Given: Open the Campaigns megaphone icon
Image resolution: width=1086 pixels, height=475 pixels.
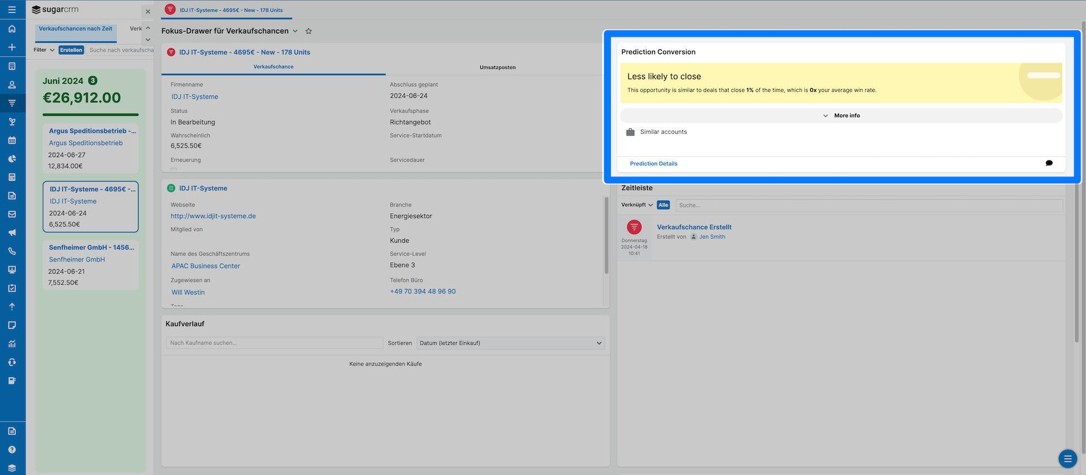Looking at the screenshot, I should [x=12, y=232].
